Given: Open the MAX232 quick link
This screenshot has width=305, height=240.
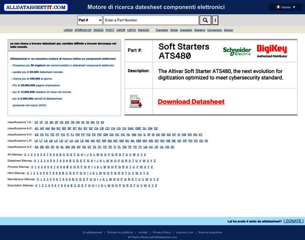Looking at the screenshot, I should pyautogui.click(x=144, y=30).
